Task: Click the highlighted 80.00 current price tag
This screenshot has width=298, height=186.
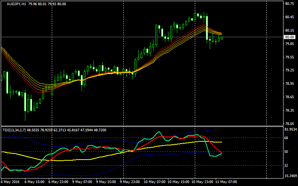Action: tap(290, 37)
